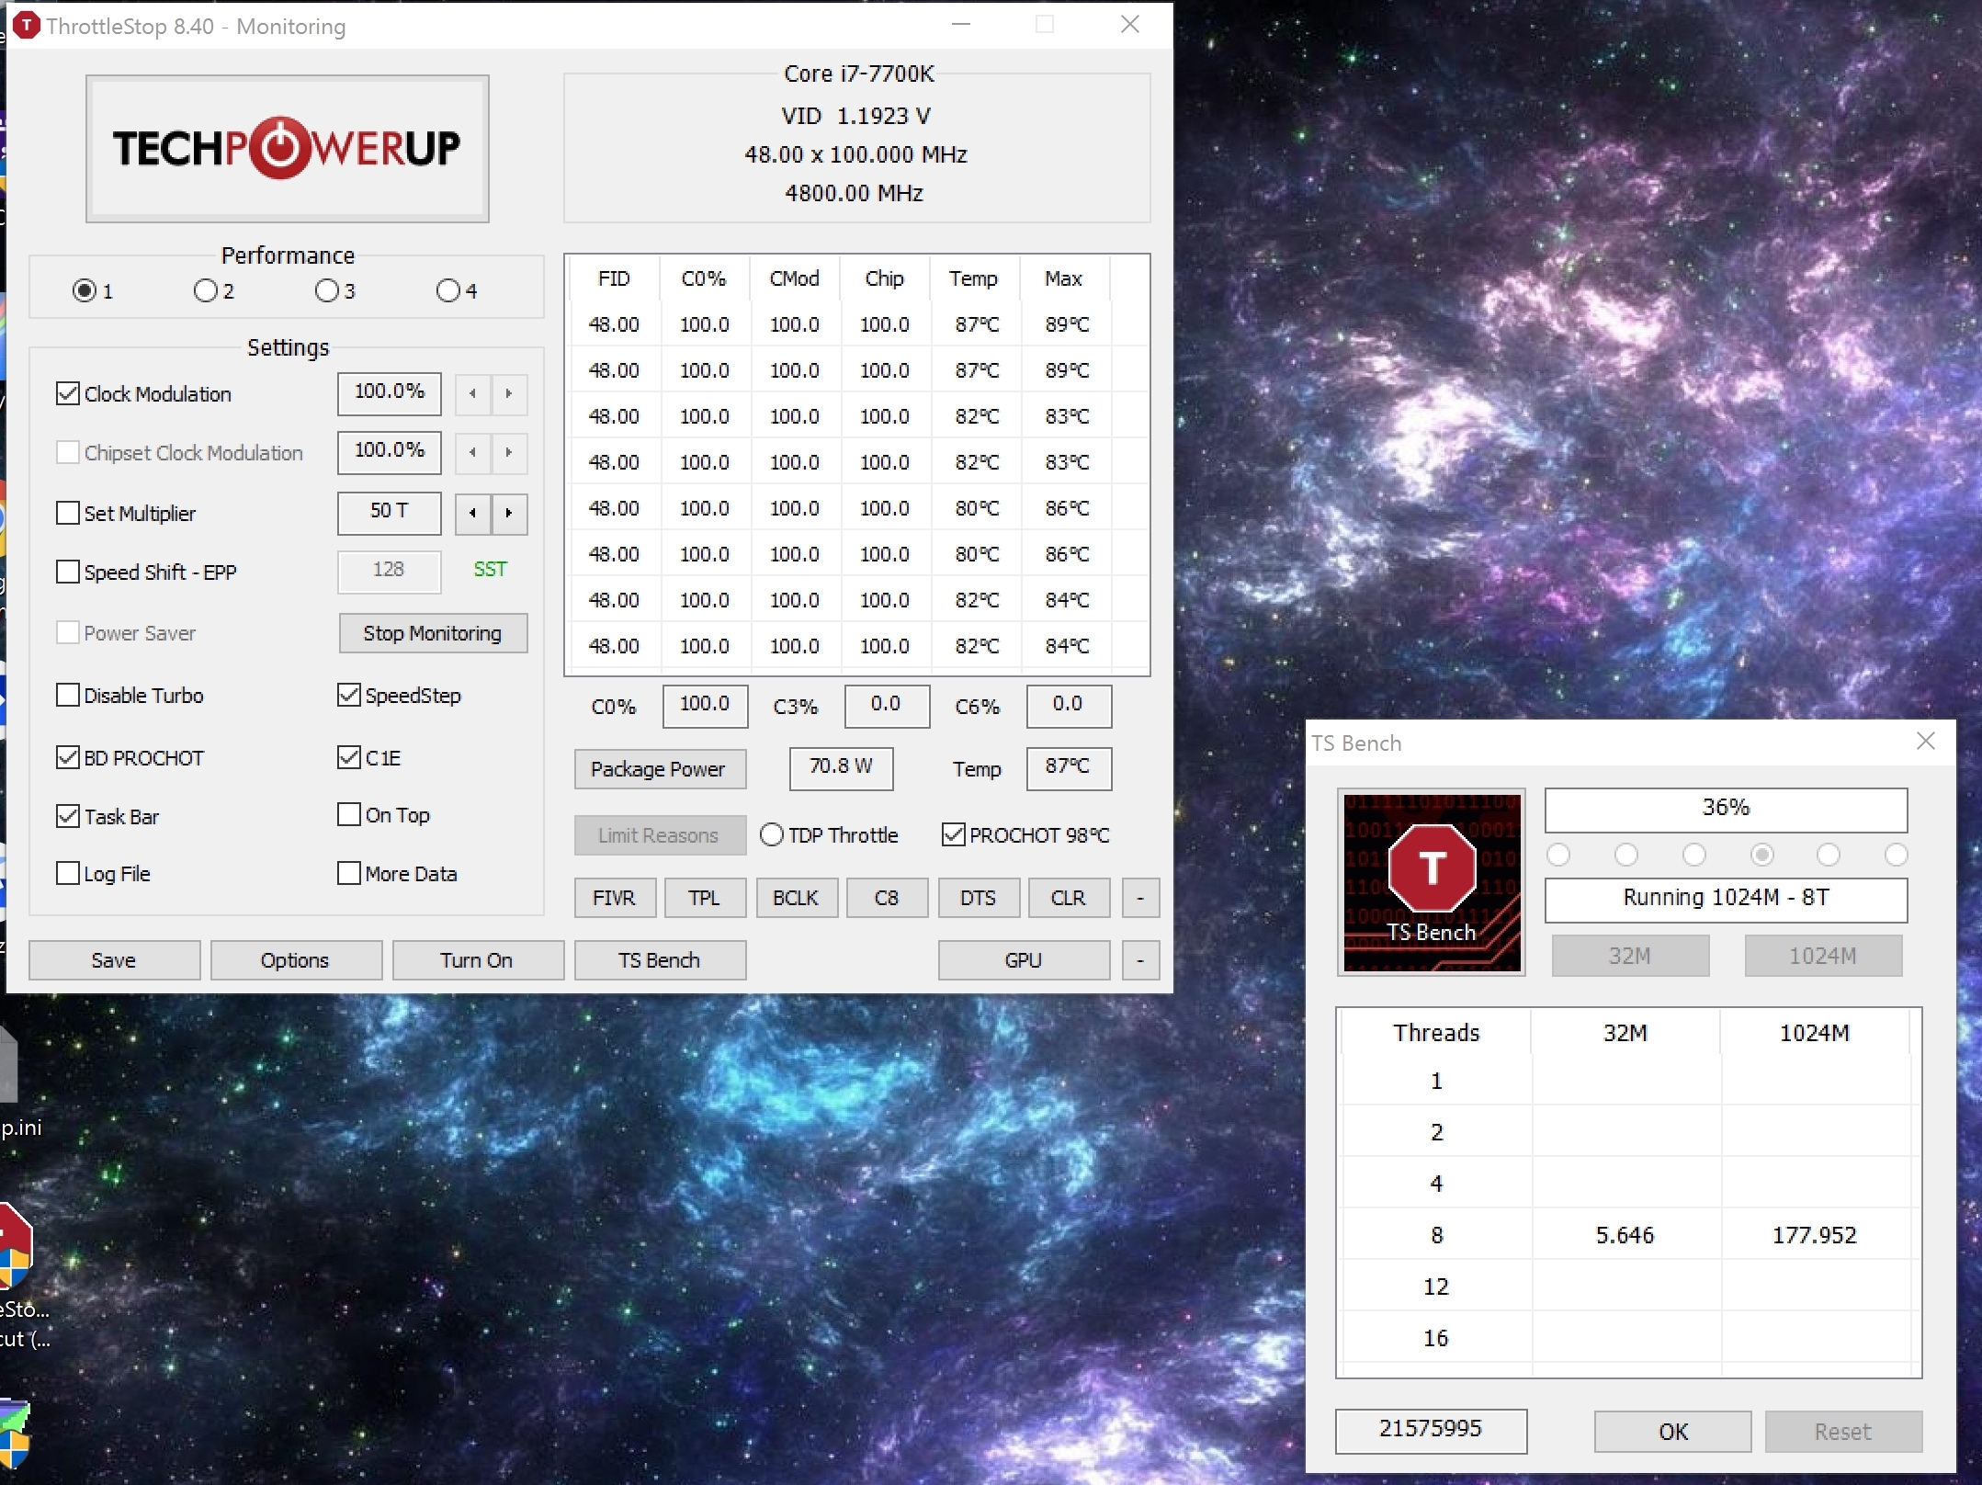Open the TPL power limits window

click(704, 898)
